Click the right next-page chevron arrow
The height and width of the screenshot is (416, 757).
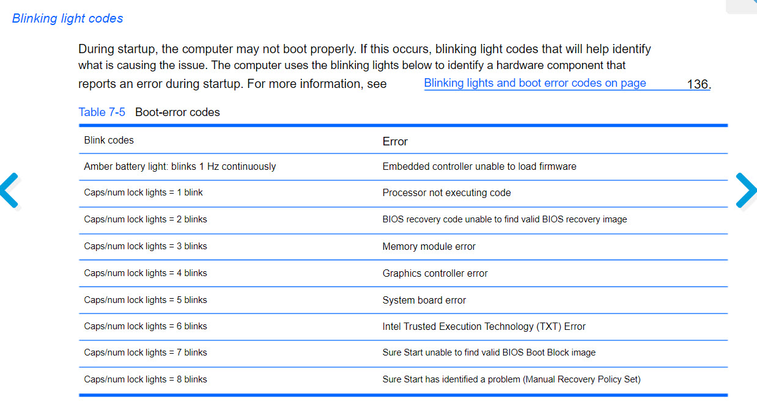[x=745, y=191]
